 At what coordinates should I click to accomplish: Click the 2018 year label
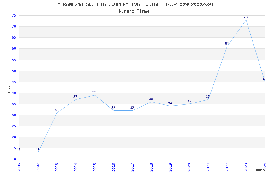click(x=151, y=167)
